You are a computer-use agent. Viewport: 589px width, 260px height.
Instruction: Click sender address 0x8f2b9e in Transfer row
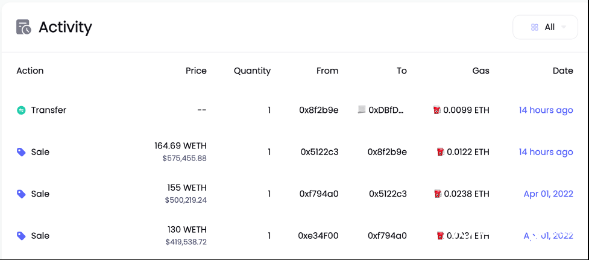pyautogui.click(x=319, y=110)
